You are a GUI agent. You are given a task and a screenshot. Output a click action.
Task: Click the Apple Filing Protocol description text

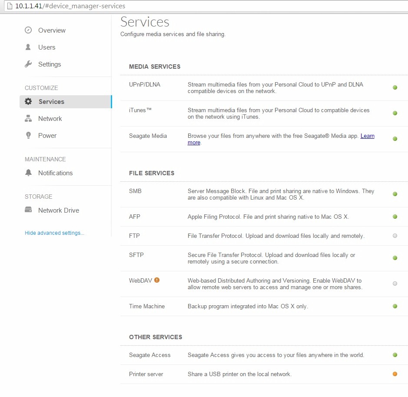coord(268,217)
